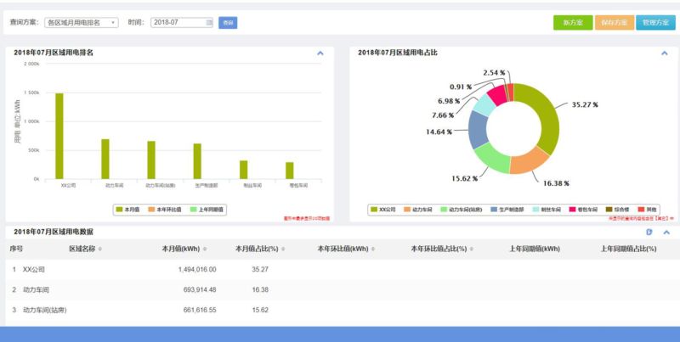Image resolution: width=680 pixels, height=342 pixels.
Task: Sort table by 本月值(kWh) column sort icon
Action: [205, 249]
